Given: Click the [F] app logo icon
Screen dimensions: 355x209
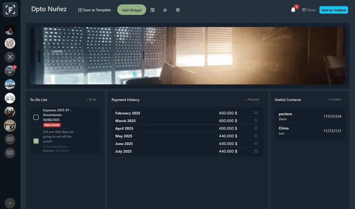Looking at the screenshot, I should tap(10, 10).
